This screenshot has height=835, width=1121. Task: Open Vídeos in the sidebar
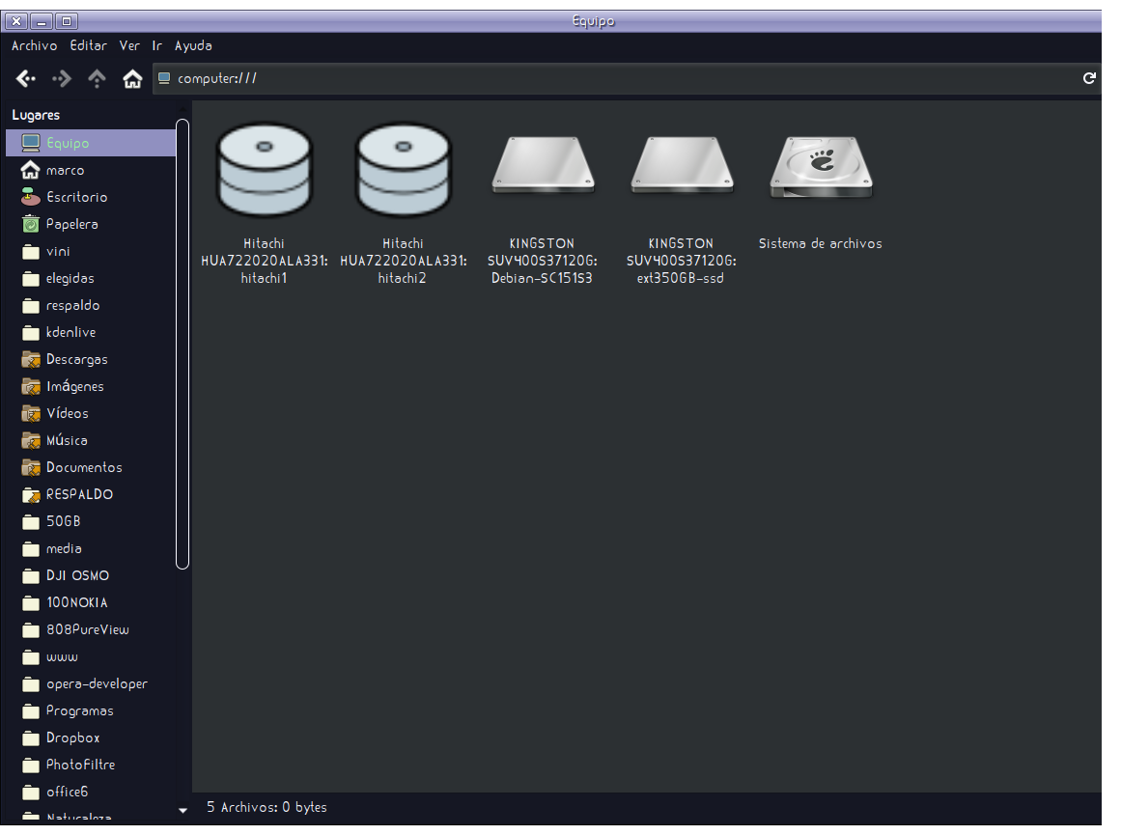coord(91,413)
